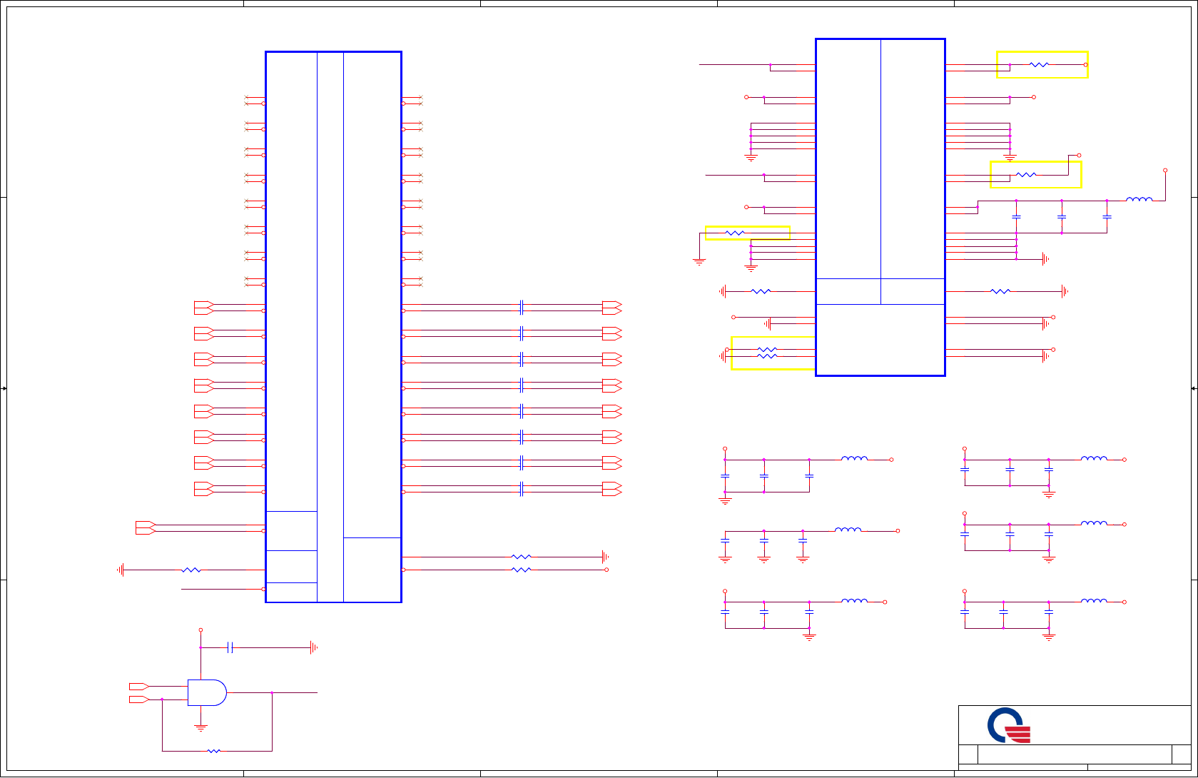
Task: Click the company logo in the title block
Action: pyautogui.click(x=1009, y=725)
